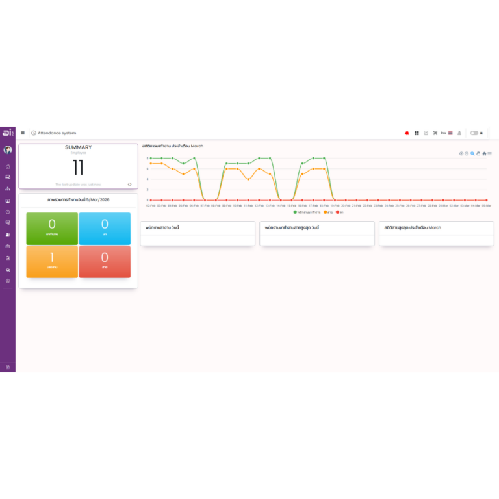Screen dimensions: 499x499
Task: Toggle the sidebar with the hamburger menu
Action: click(23, 133)
